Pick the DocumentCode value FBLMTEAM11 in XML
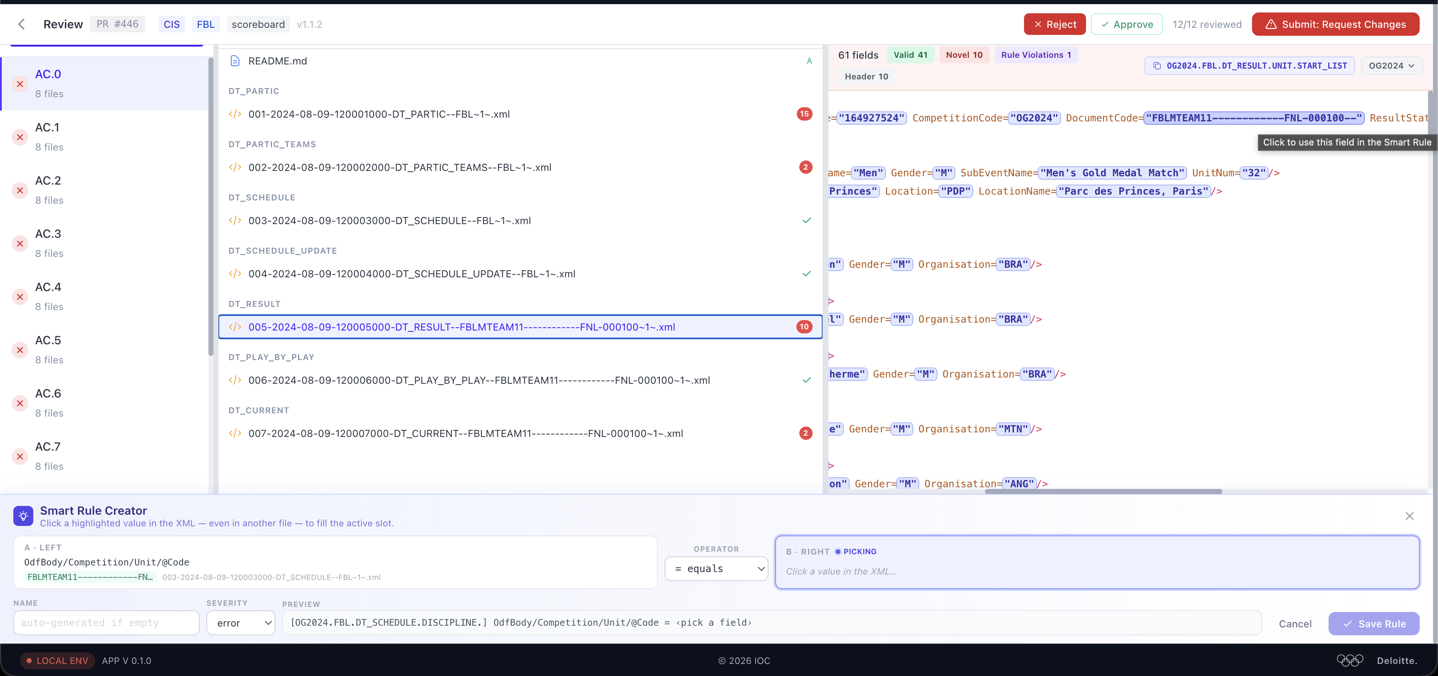Image resolution: width=1438 pixels, height=676 pixels. click(1253, 118)
